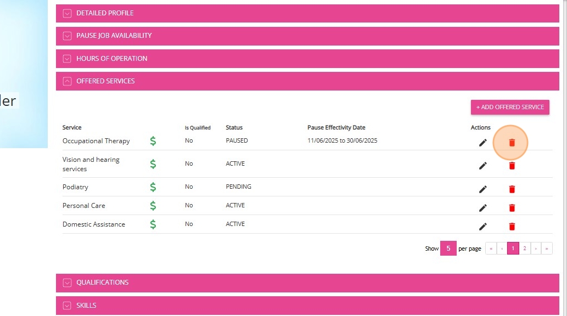The width and height of the screenshot is (567, 316).
Task: Click the ACTIVE status for Domestic Assistance
Action: pos(235,224)
